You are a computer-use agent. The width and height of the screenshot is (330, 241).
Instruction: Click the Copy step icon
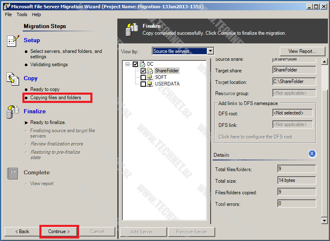point(13,79)
